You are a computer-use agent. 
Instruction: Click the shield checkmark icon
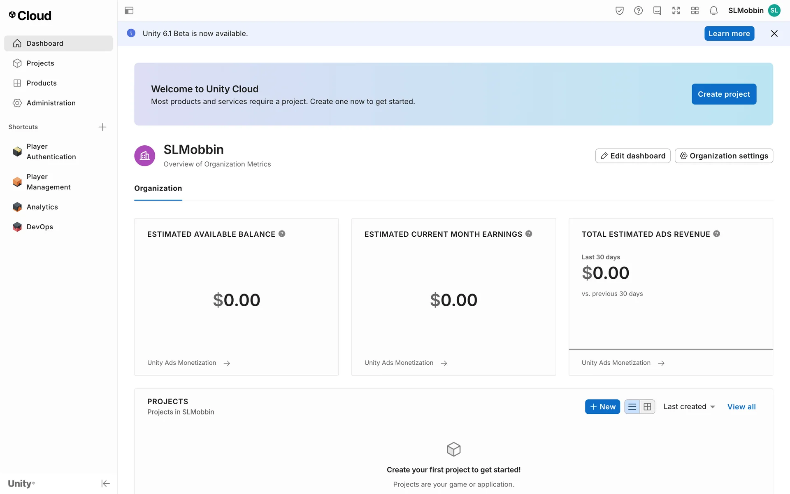coord(619,11)
